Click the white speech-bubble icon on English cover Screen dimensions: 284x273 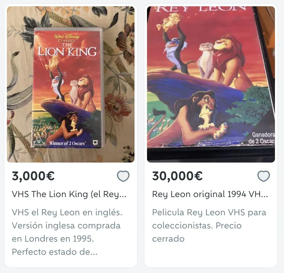(95, 143)
